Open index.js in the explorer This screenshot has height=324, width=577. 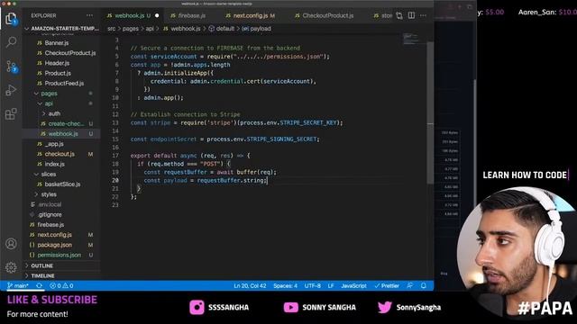(x=55, y=164)
